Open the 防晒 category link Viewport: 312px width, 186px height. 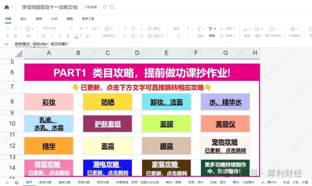tap(108, 102)
